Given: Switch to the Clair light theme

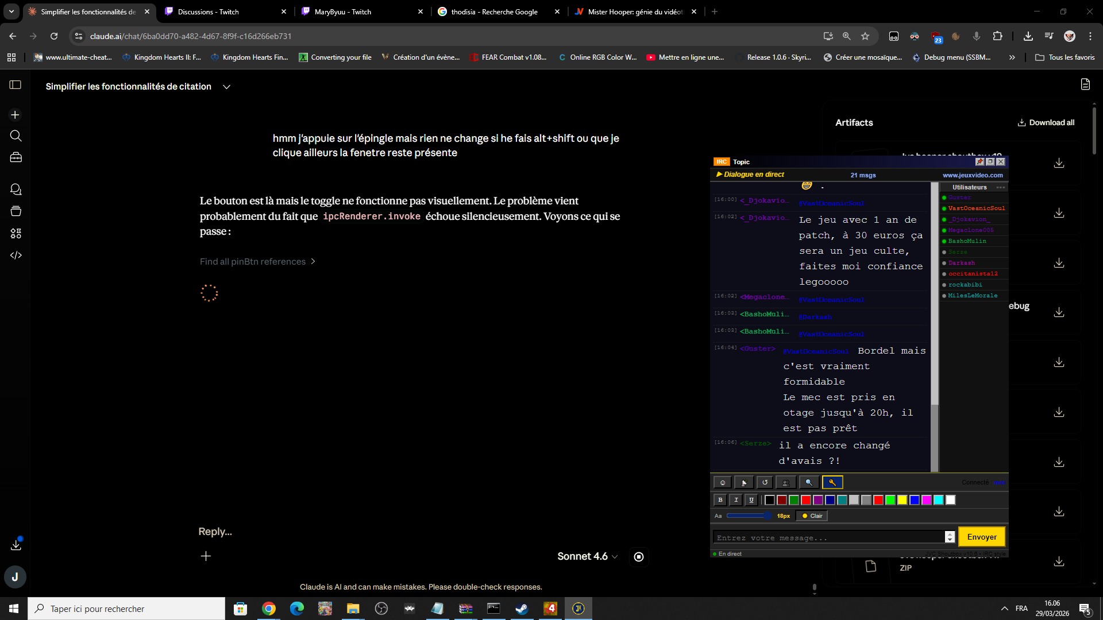Looking at the screenshot, I should (x=812, y=516).
